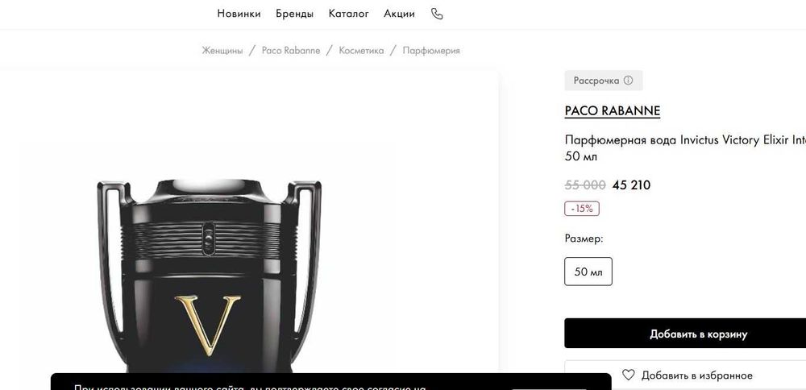Click the Рассрочка installment badge

coord(604,81)
